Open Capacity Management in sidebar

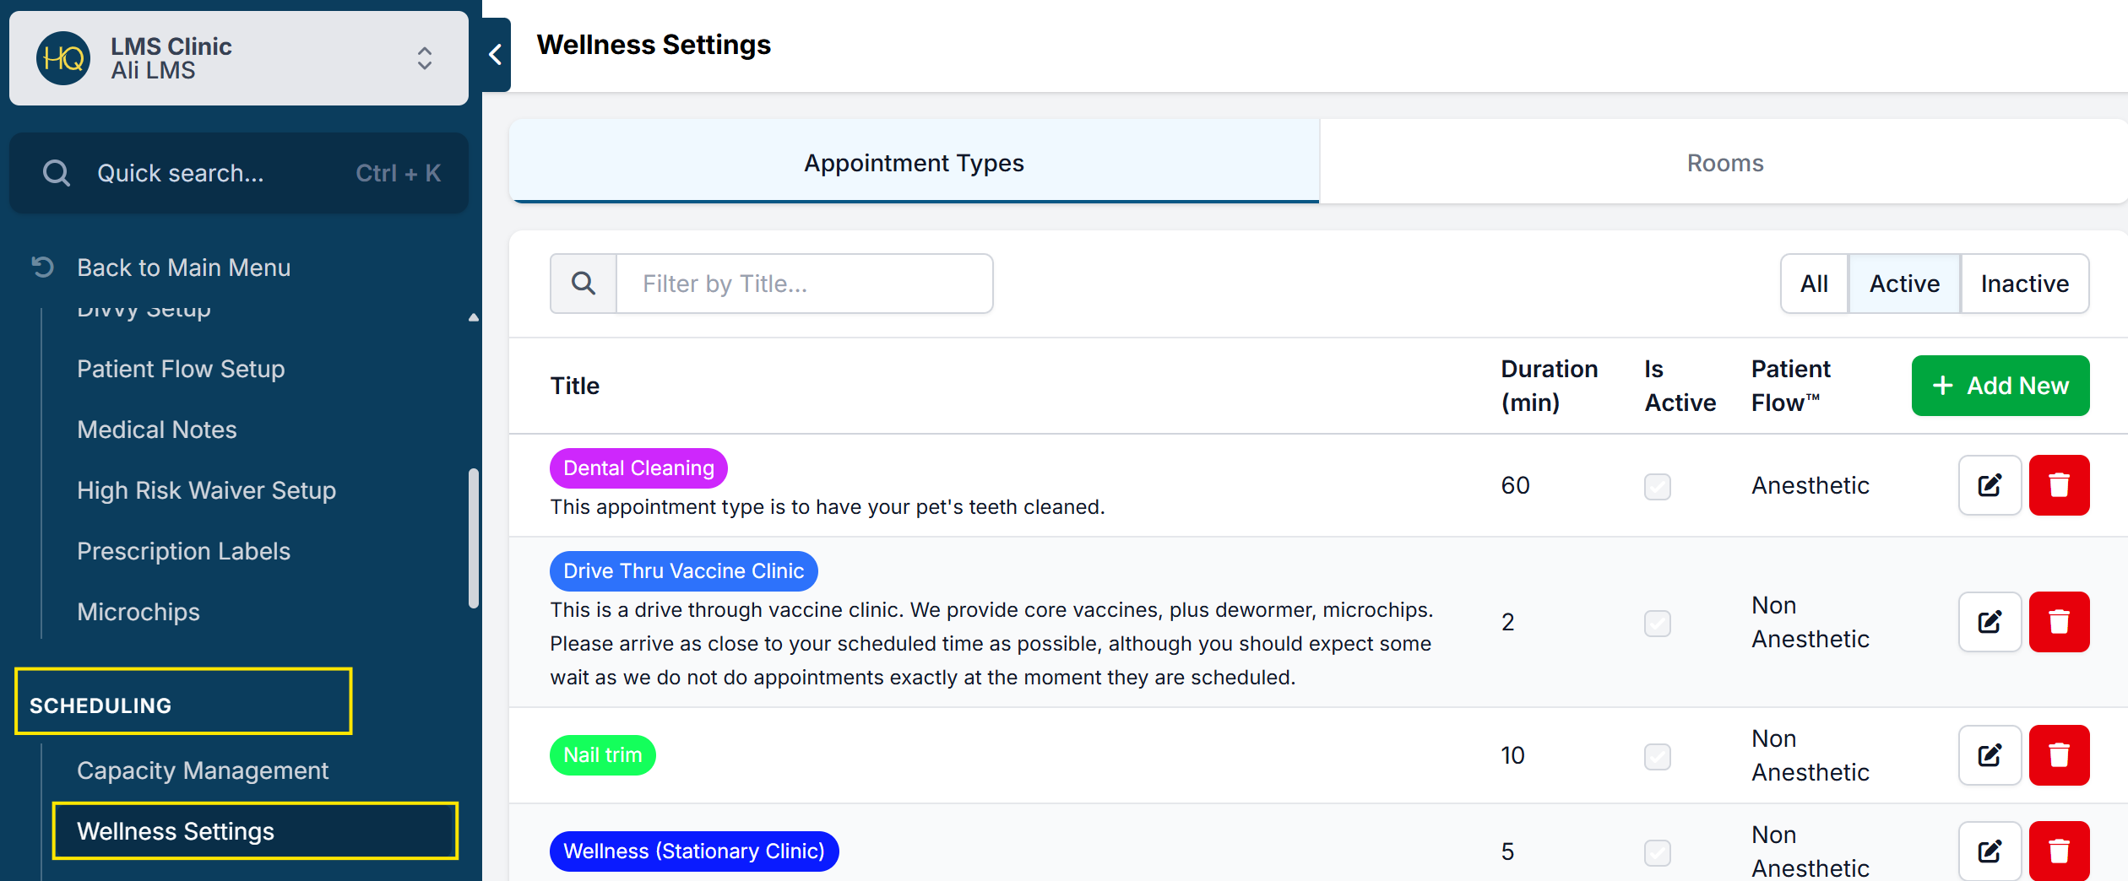(203, 770)
